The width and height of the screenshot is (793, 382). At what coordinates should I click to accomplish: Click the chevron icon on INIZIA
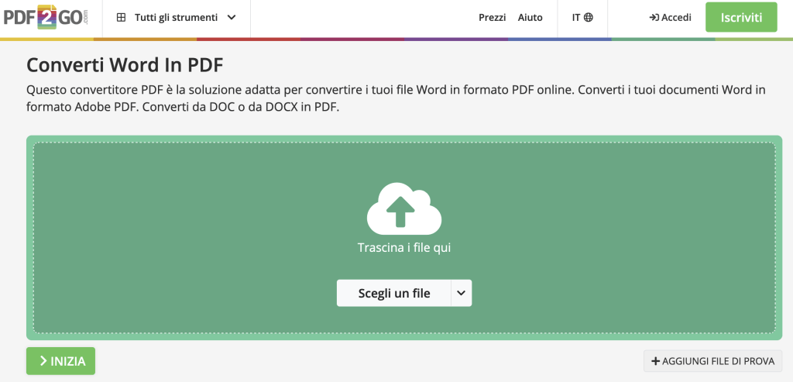click(x=43, y=361)
